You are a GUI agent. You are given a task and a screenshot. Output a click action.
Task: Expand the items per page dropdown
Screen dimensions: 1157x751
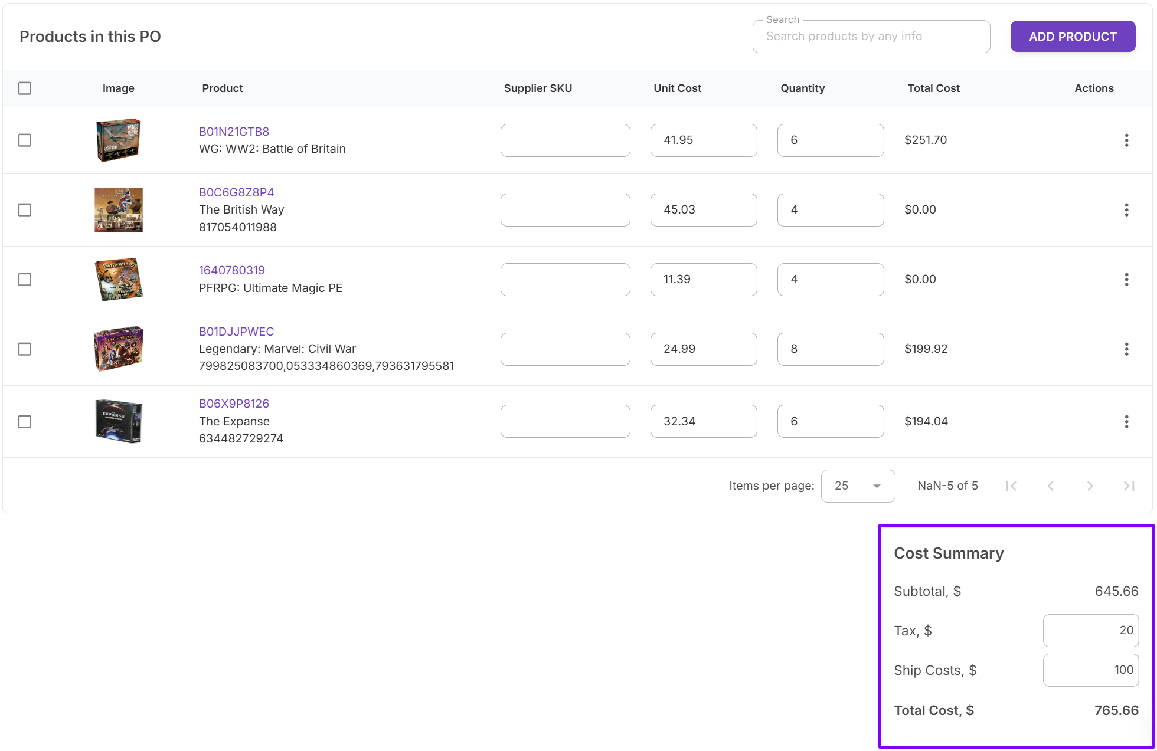[858, 486]
